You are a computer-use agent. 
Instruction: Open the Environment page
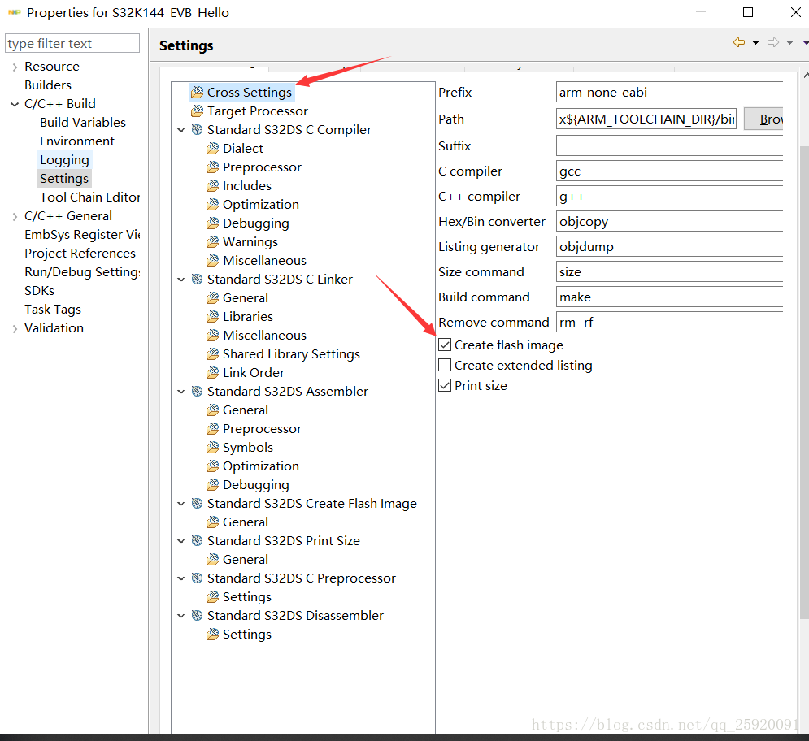[x=77, y=141]
